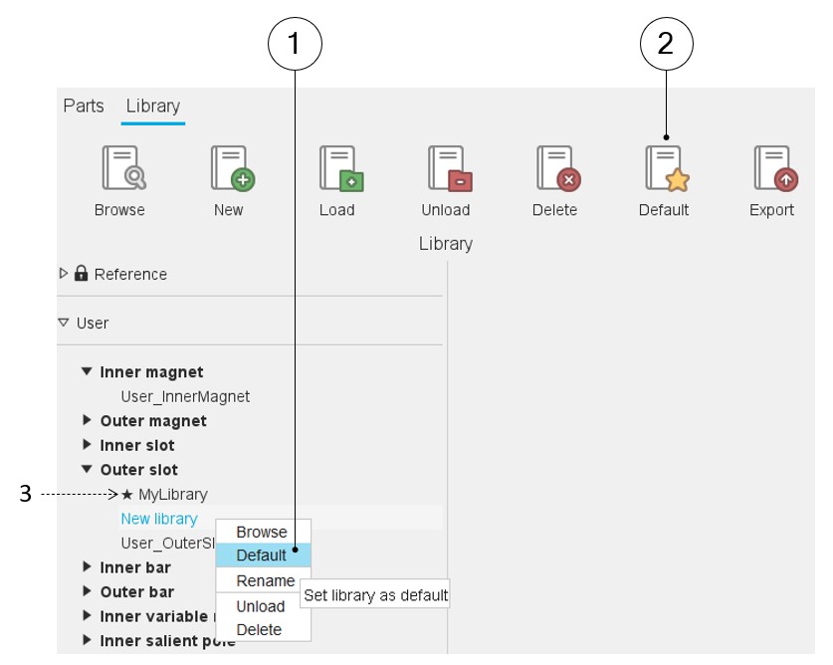Select the MyLibrary tree item
This screenshot has height=665, width=833.
coord(172,494)
